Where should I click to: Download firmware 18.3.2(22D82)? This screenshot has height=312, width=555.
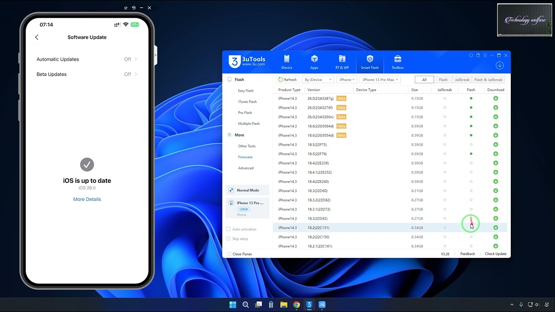[496, 200]
